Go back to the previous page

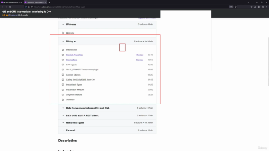pyautogui.click(x=3, y=7)
